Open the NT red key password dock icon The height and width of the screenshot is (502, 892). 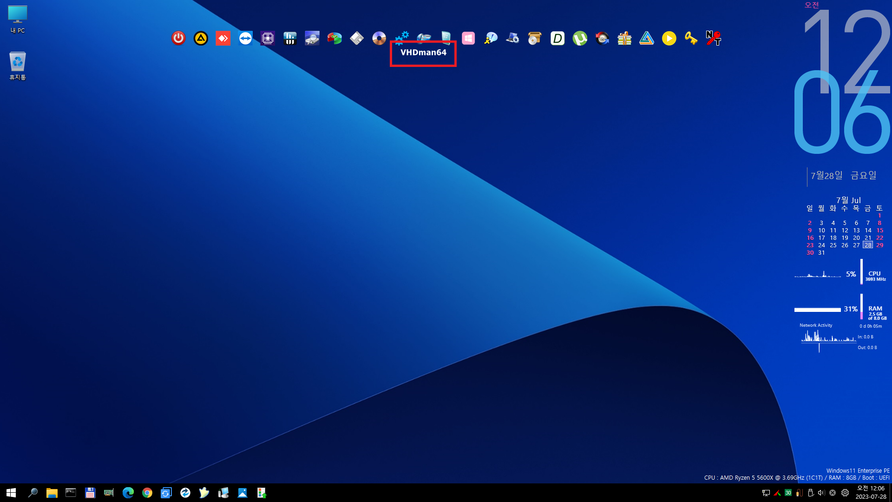coord(714,38)
